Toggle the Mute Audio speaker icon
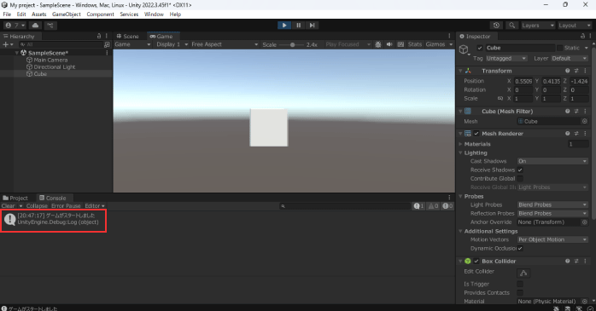 coord(389,44)
